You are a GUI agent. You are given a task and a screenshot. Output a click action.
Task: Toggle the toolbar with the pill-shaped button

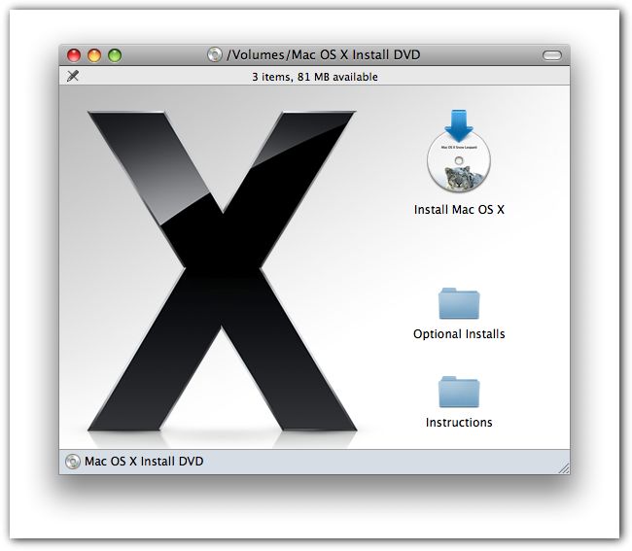coord(551,55)
